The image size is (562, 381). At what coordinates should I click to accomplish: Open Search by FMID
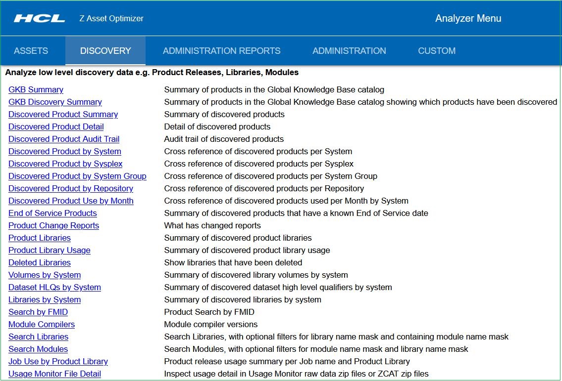coord(38,312)
